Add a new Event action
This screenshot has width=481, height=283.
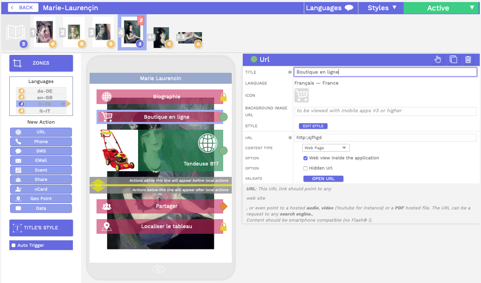[x=41, y=170]
